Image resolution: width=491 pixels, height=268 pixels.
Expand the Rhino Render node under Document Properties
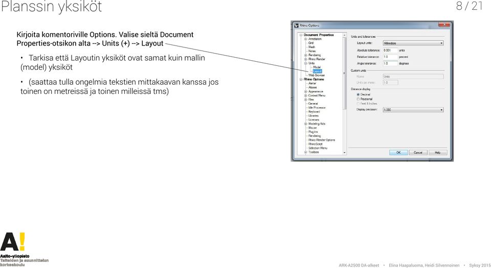click(x=306, y=59)
